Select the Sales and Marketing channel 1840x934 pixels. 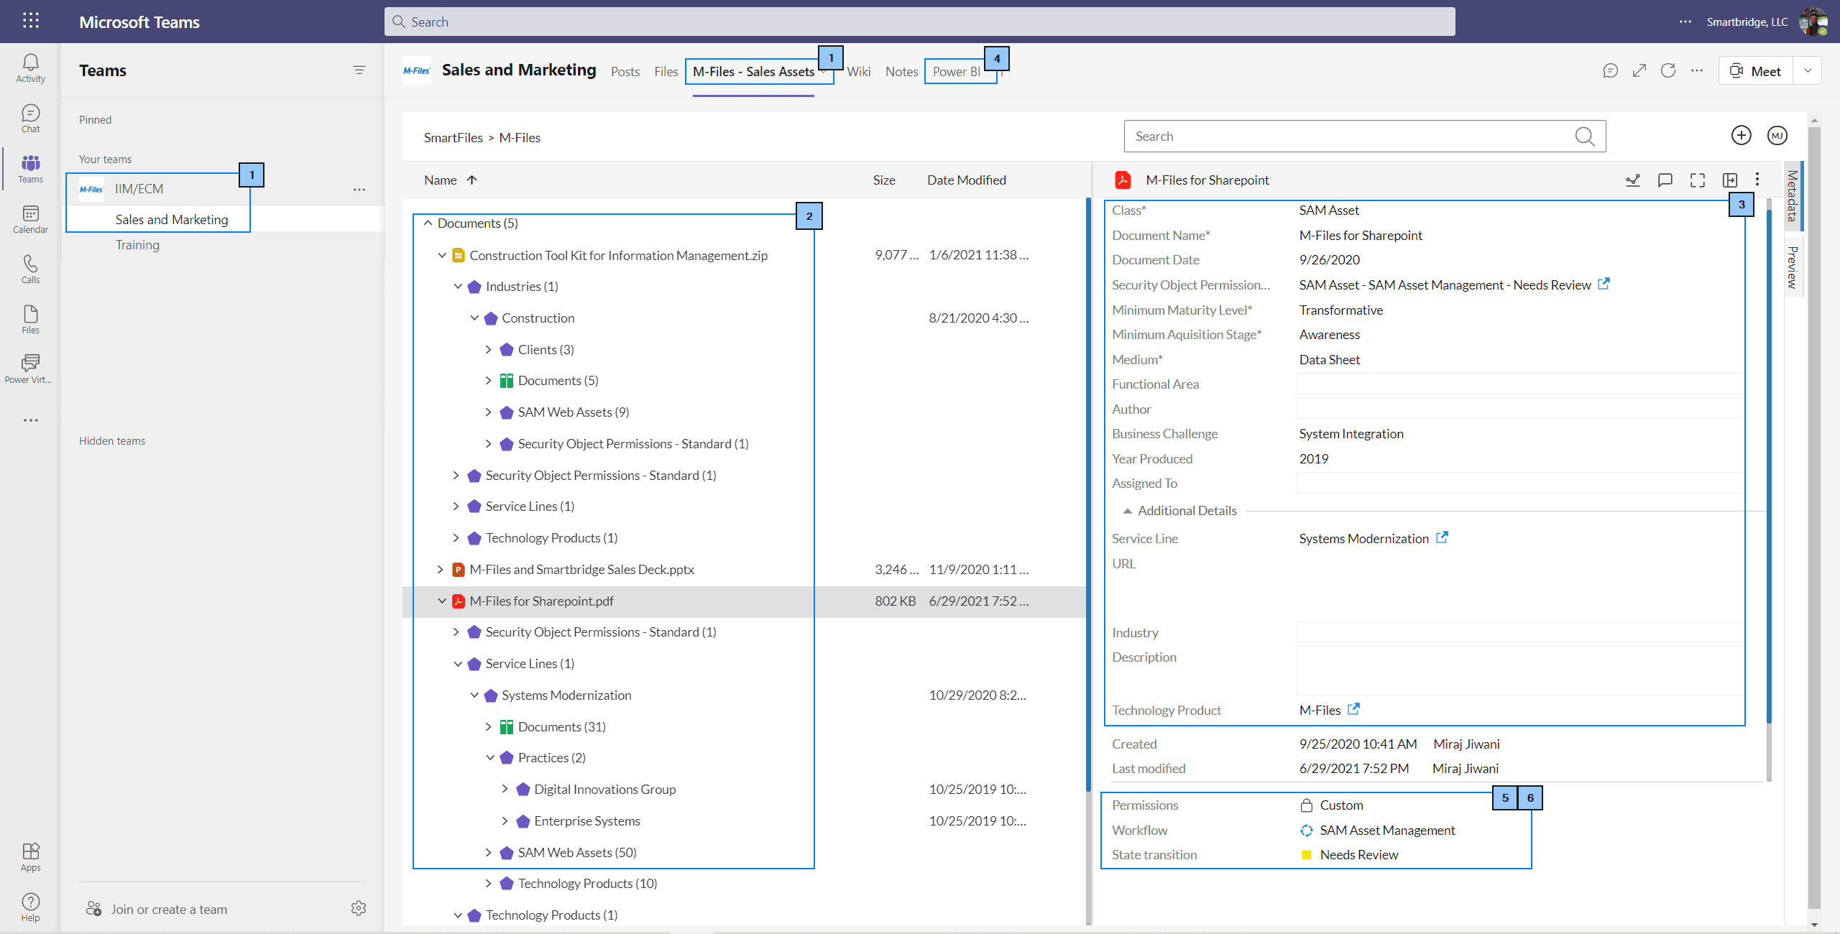point(171,220)
